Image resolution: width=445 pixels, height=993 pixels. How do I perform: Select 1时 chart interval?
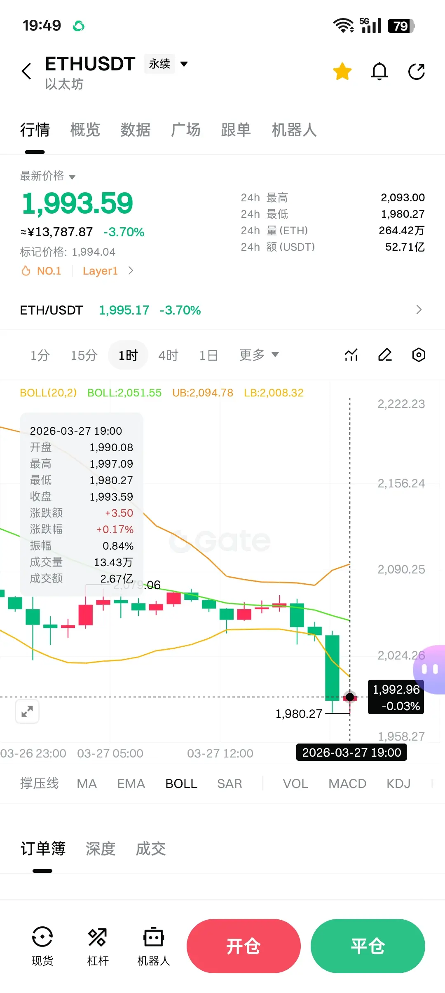[128, 355]
